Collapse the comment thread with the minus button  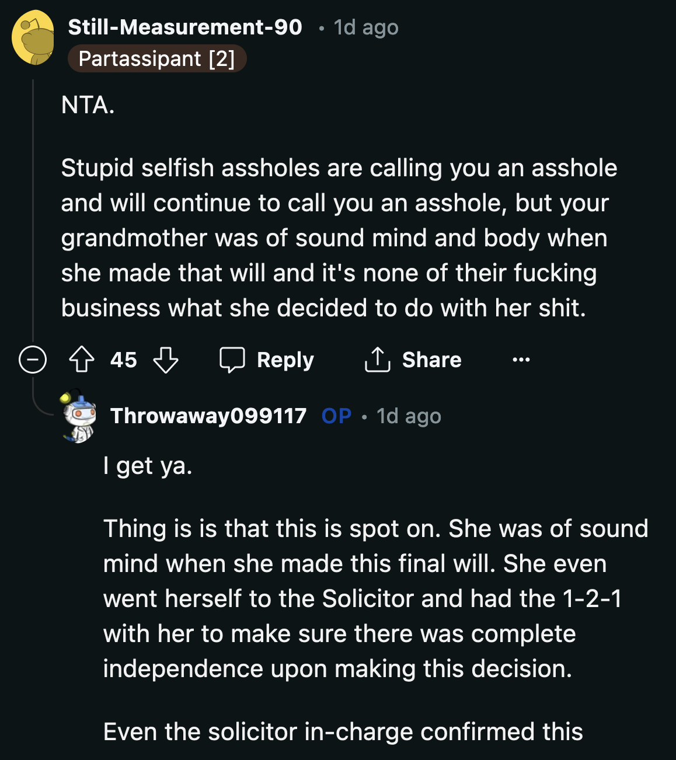click(x=33, y=360)
